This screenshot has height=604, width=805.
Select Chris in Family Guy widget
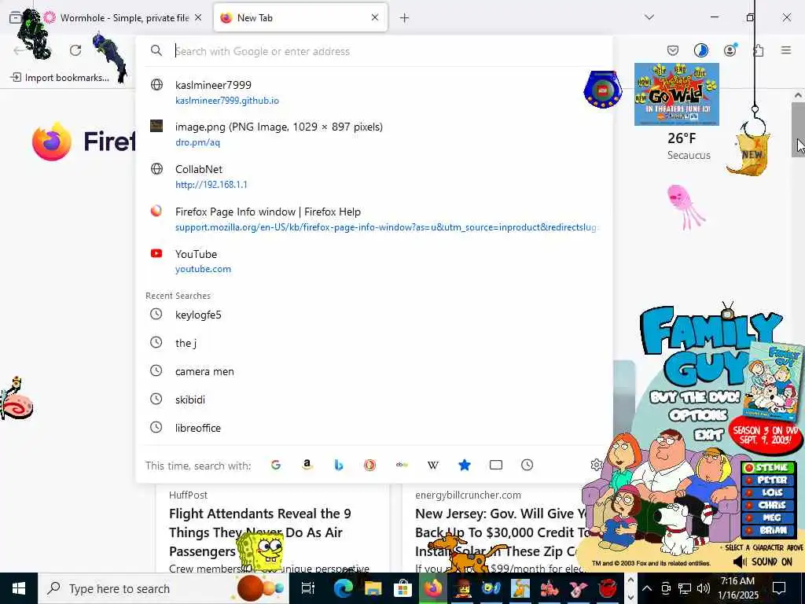pyautogui.click(x=768, y=505)
